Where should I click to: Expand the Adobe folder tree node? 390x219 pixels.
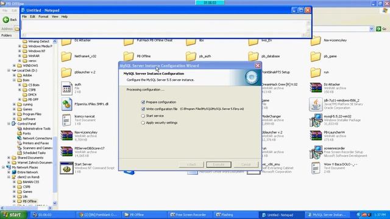tap(14, 75)
